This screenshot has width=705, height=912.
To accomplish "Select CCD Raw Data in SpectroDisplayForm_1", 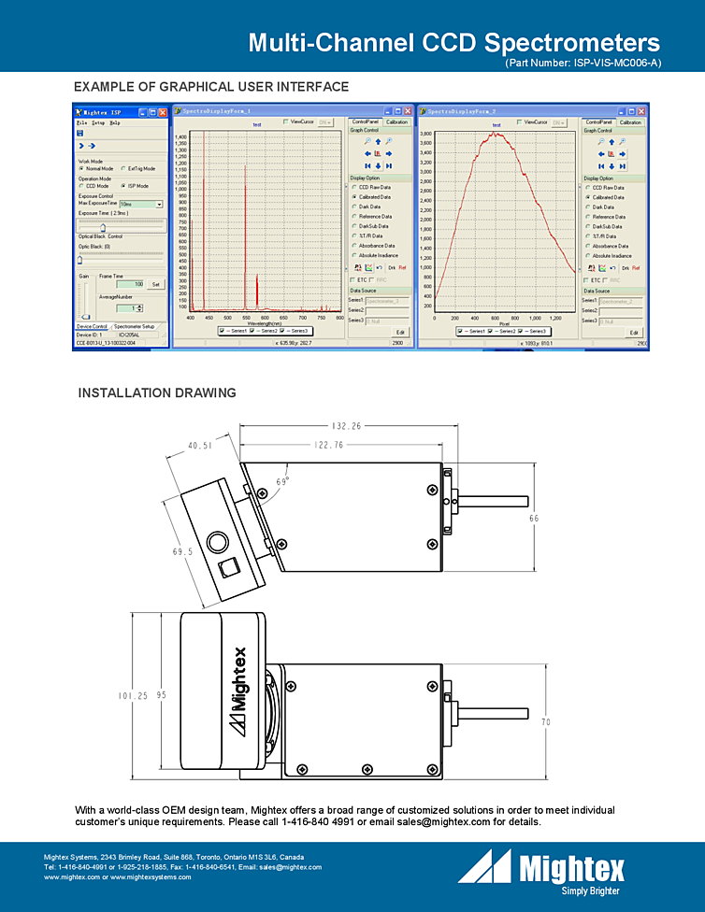I will coord(354,187).
